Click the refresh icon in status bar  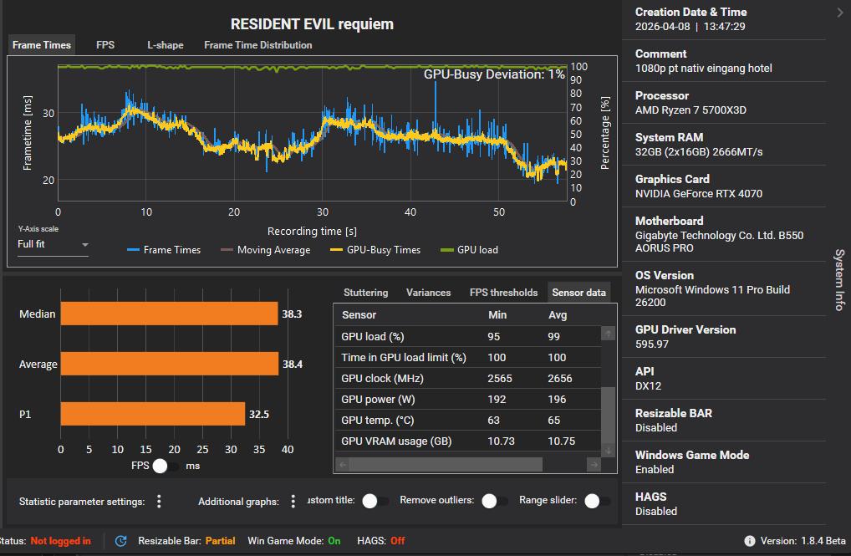pos(121,541)
